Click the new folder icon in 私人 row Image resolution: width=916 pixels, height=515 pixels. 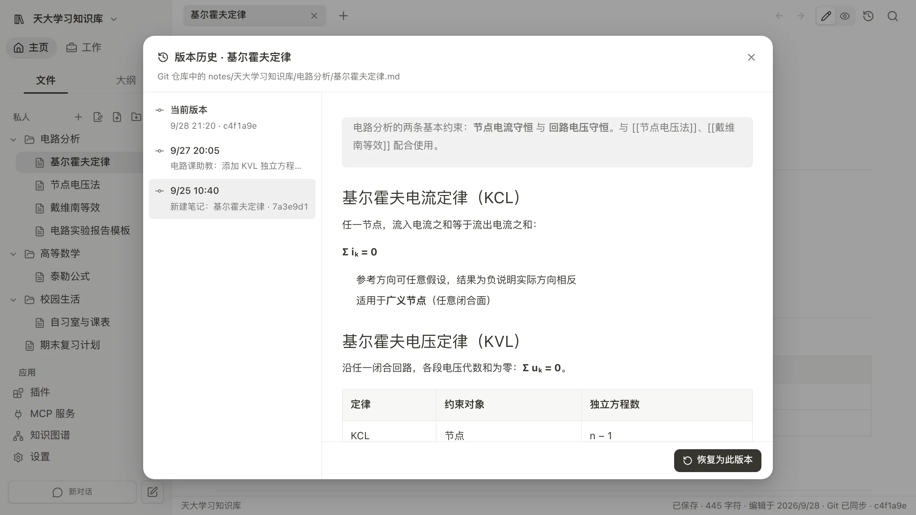(x=136, y=117)
